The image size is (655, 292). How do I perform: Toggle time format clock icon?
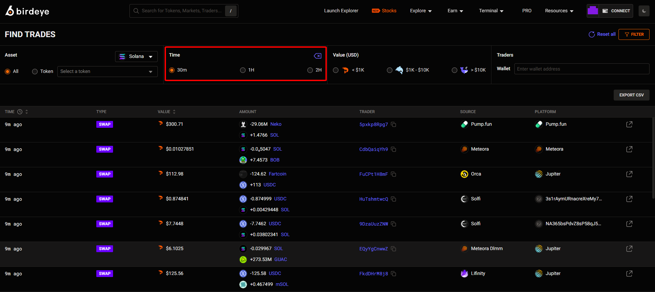click(20, 112)
